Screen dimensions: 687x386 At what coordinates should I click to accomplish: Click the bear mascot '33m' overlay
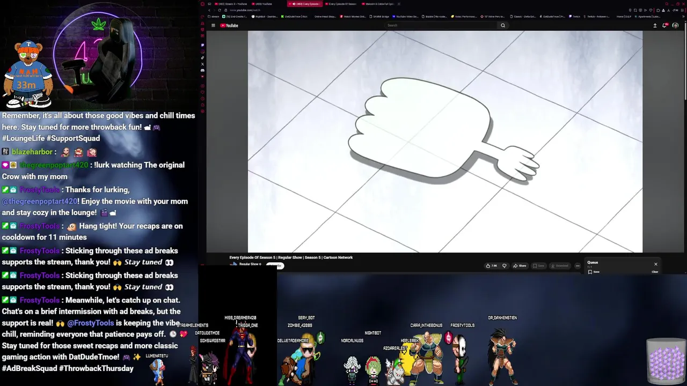click(x=28, y=74)
